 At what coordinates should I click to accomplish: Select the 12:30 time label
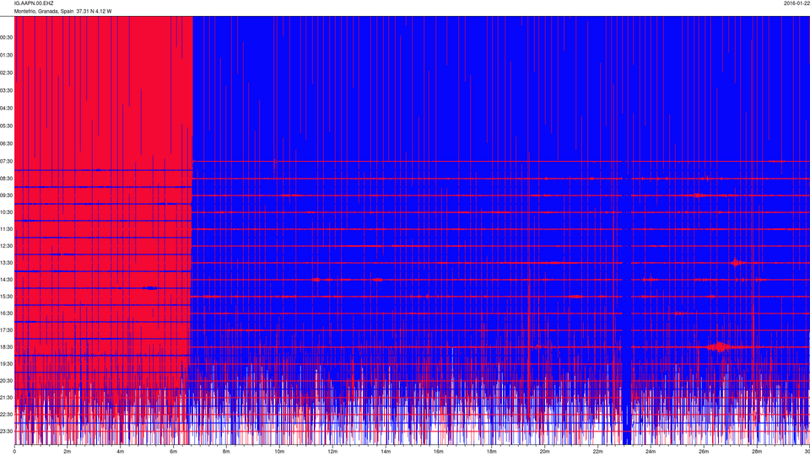point(6,246)
